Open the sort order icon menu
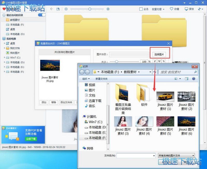This screenshot has width=207, height=169. pyautogui.click(x=200, y=9)
